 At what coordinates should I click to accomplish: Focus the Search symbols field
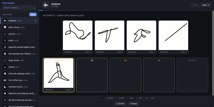(x=19, y=8)
